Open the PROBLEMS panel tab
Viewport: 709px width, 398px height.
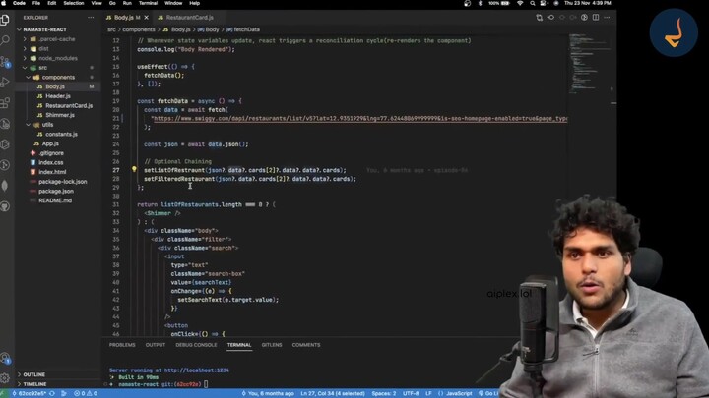122,345
